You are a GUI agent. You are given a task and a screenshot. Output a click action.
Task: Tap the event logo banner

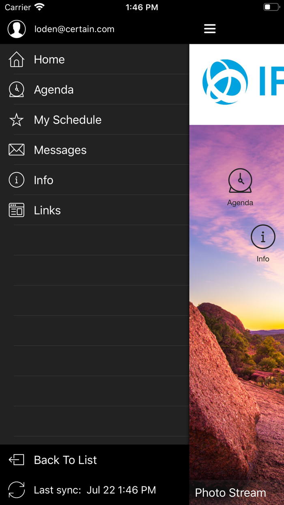point(237,84)
